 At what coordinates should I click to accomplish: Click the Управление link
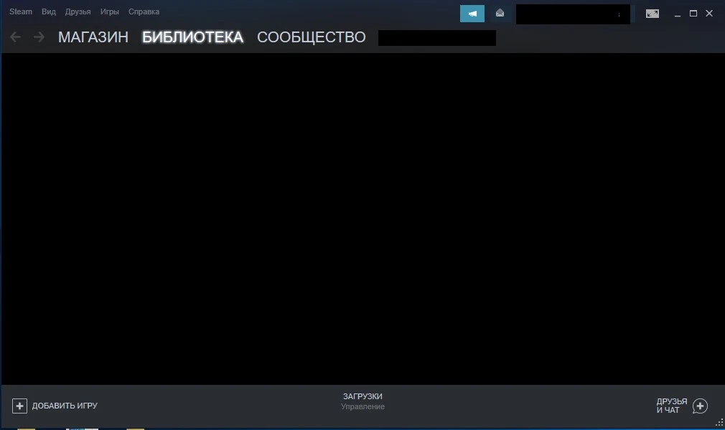click(362, 406)
